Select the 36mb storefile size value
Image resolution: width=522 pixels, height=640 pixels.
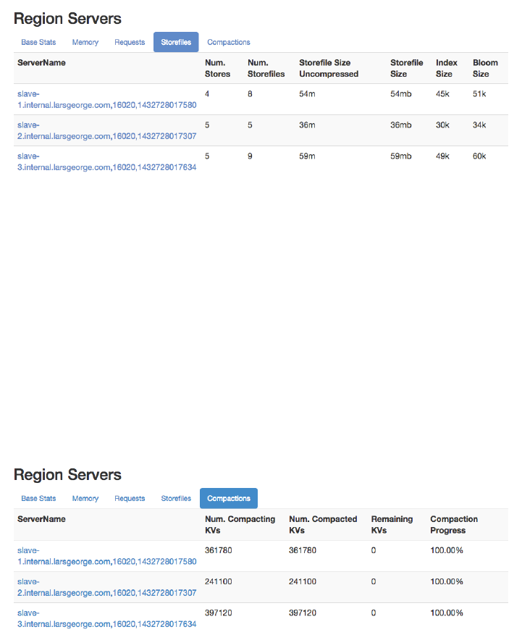tap(401, 125)
